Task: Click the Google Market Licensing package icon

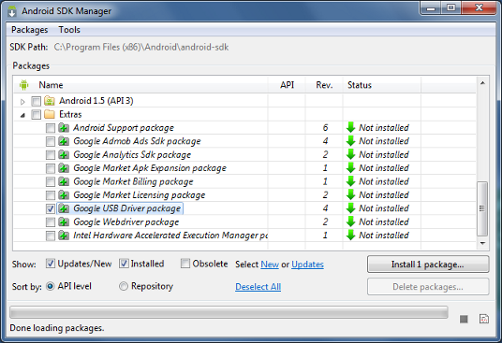Action: tap(64, 194)
